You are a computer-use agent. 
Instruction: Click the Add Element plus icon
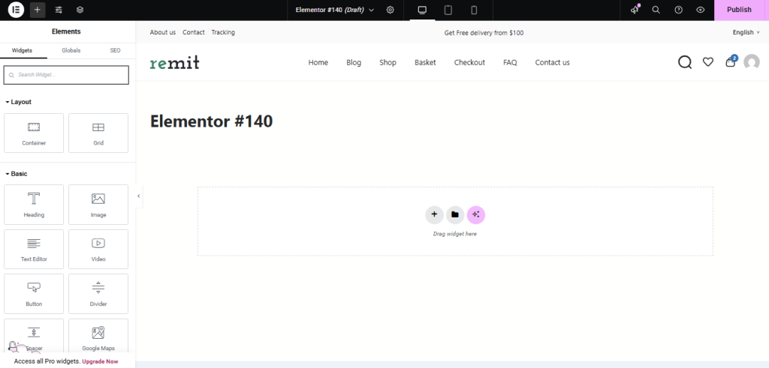point(38,10)
